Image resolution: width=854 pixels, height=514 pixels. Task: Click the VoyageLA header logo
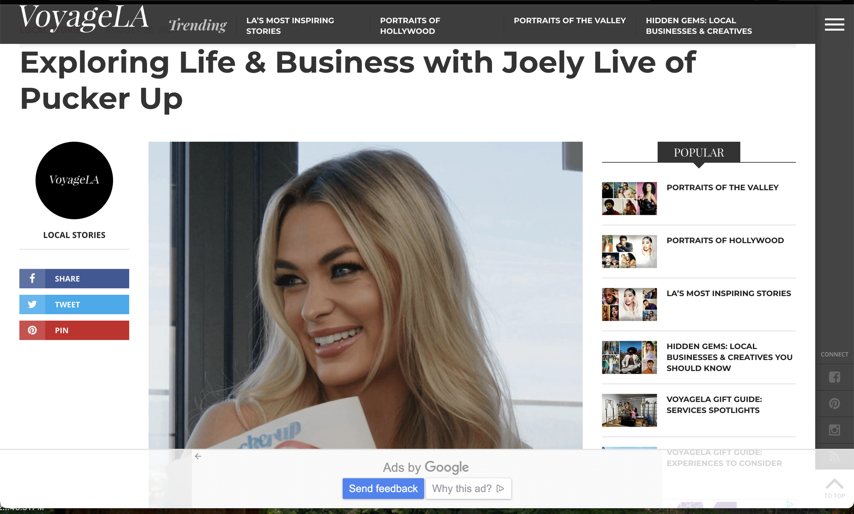point(84,19)
